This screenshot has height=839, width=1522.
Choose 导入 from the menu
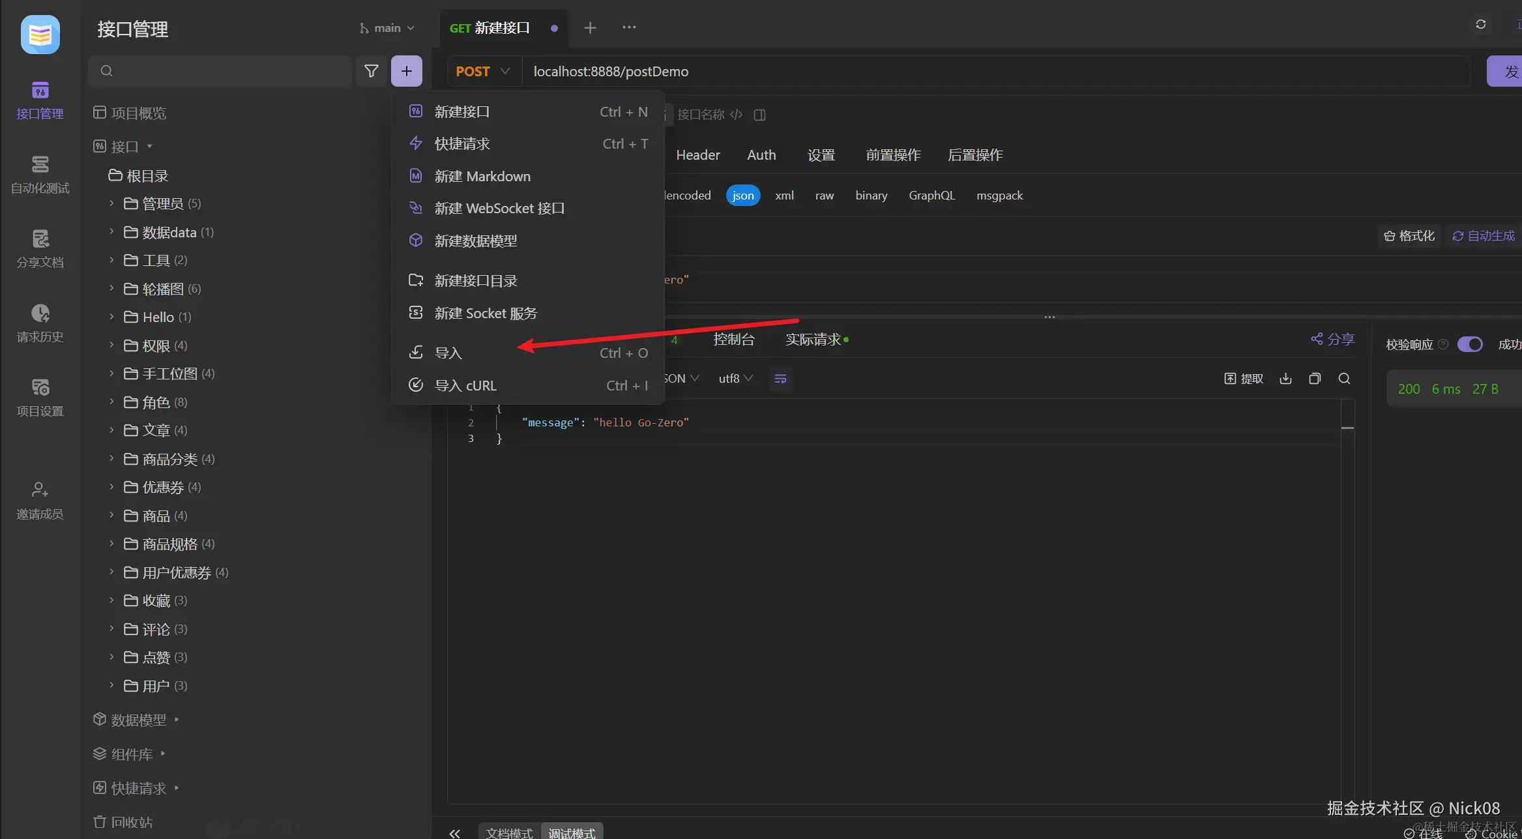click(448, 353)
